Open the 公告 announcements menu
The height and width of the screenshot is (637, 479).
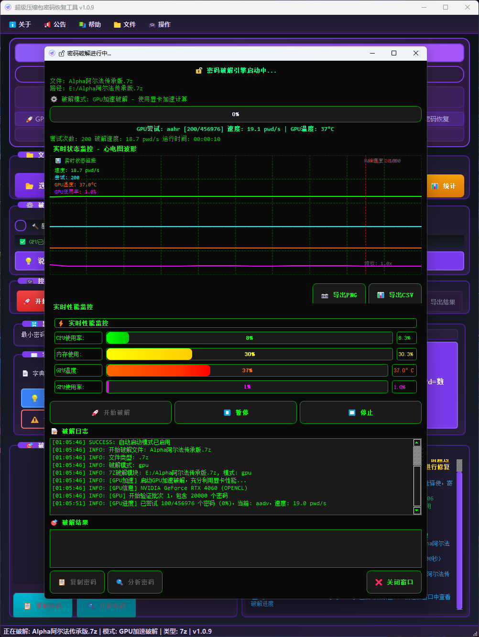pos(55,24)
